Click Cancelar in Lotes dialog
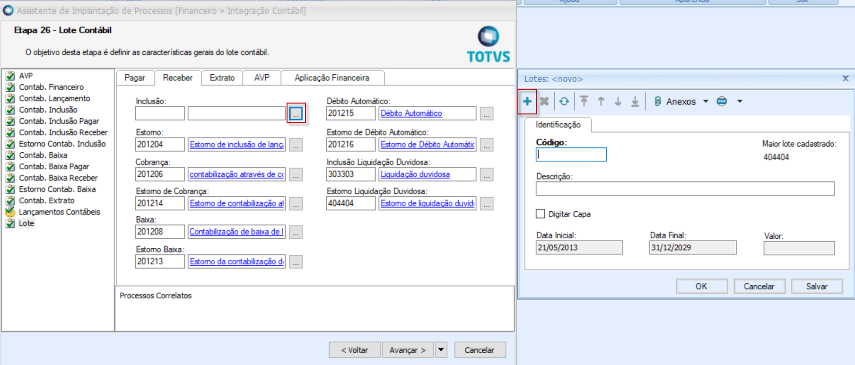855x365 pixels. click(759, 286)
